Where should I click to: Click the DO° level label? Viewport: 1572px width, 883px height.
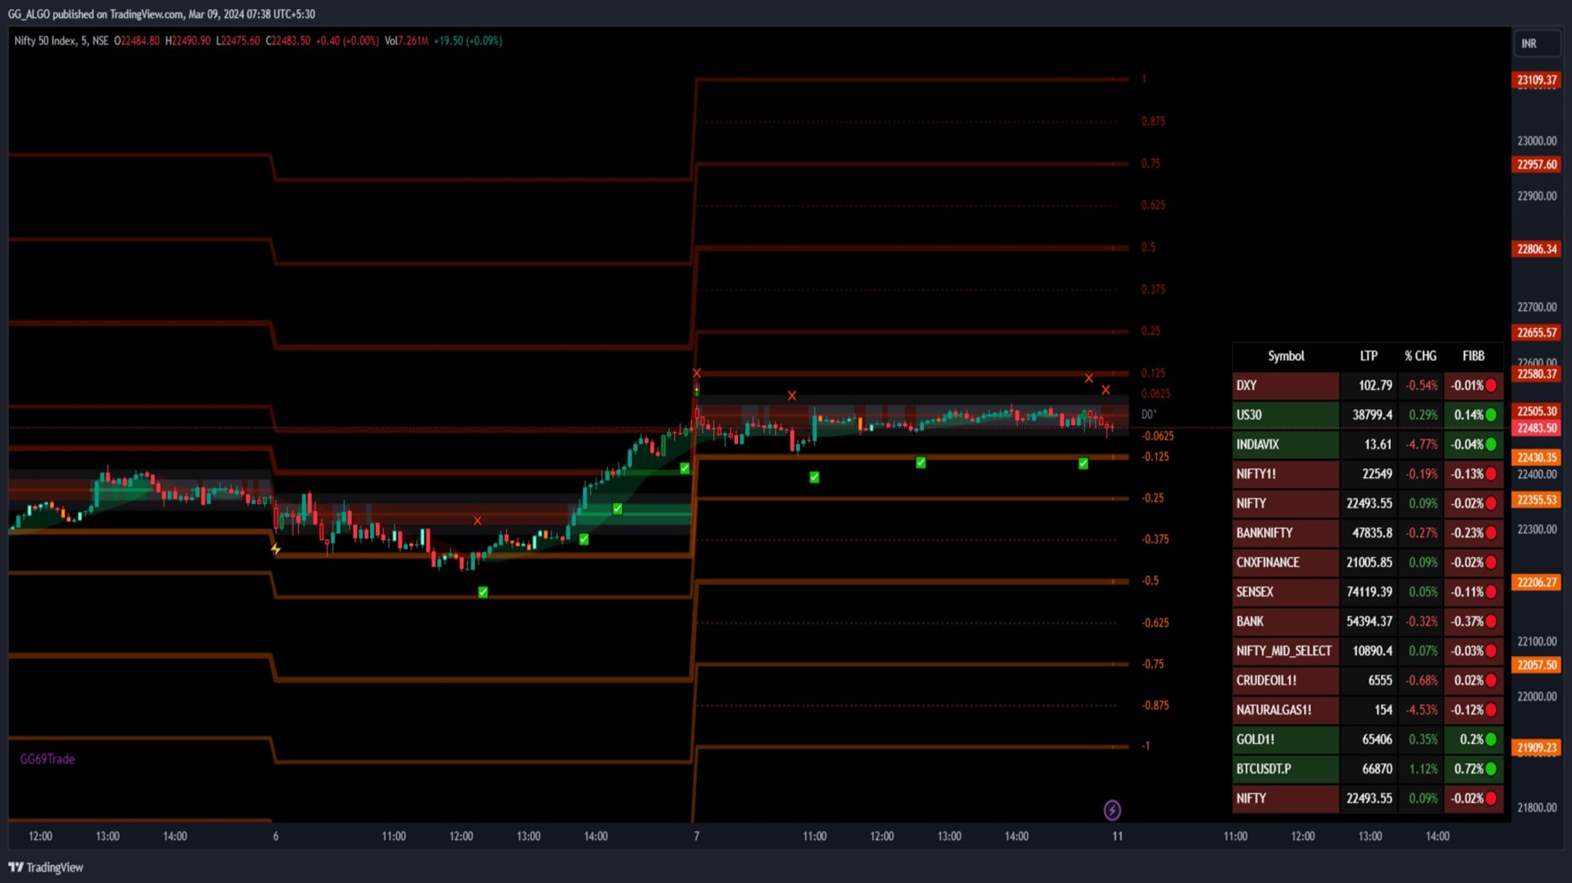(x=1148, y=414)
